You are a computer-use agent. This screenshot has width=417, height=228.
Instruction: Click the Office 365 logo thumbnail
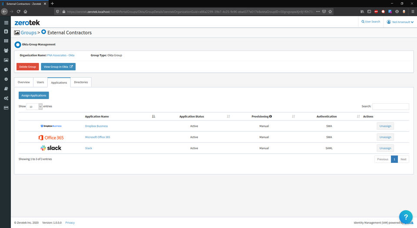pos(51,137)
